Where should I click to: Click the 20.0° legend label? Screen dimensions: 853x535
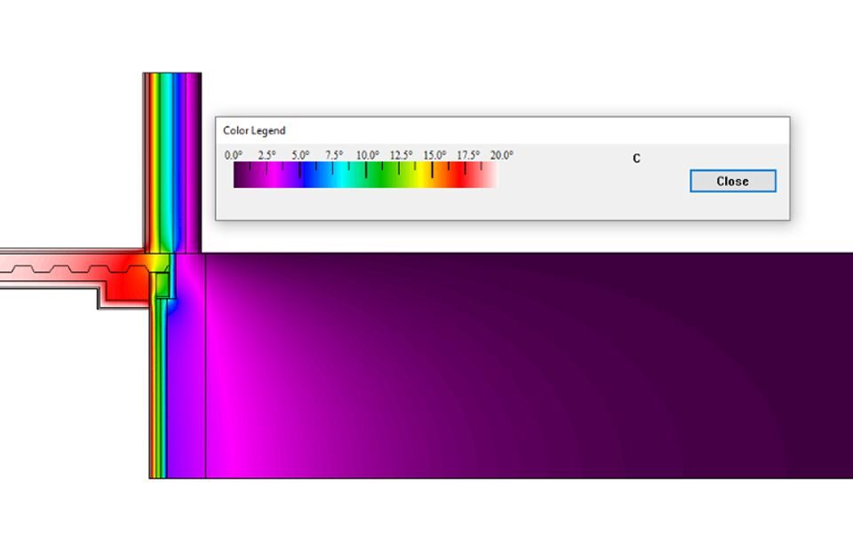(501, 155)
